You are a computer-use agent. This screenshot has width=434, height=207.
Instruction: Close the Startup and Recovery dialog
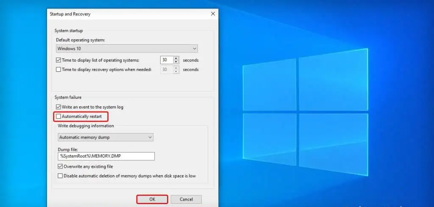click(x=213, y=14)
